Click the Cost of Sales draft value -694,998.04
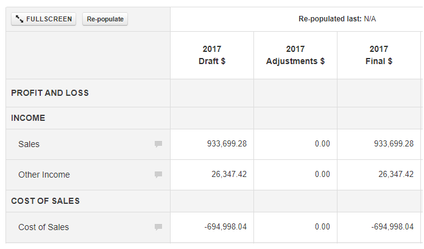Viewport: 424px width, 249px height. coord(225,227)
